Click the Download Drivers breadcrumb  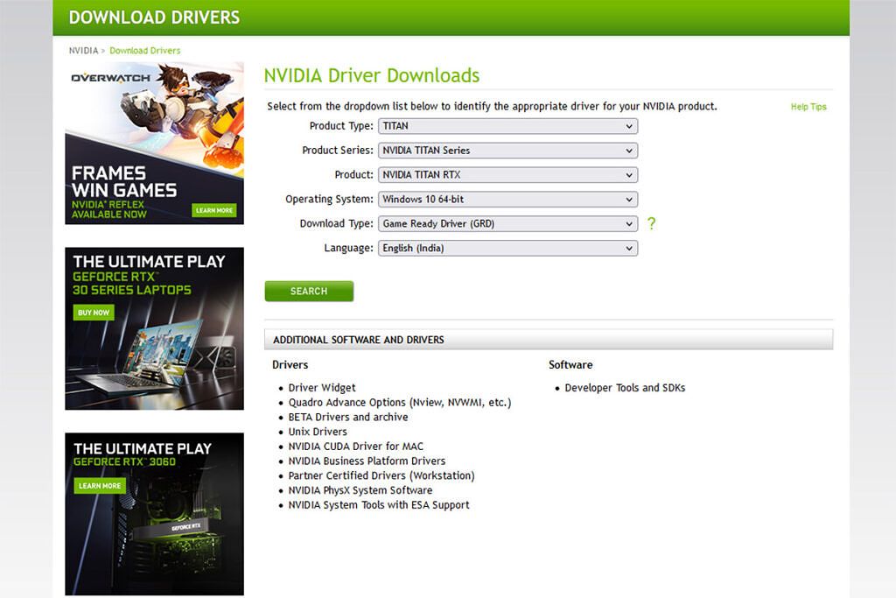coord(145,51)
